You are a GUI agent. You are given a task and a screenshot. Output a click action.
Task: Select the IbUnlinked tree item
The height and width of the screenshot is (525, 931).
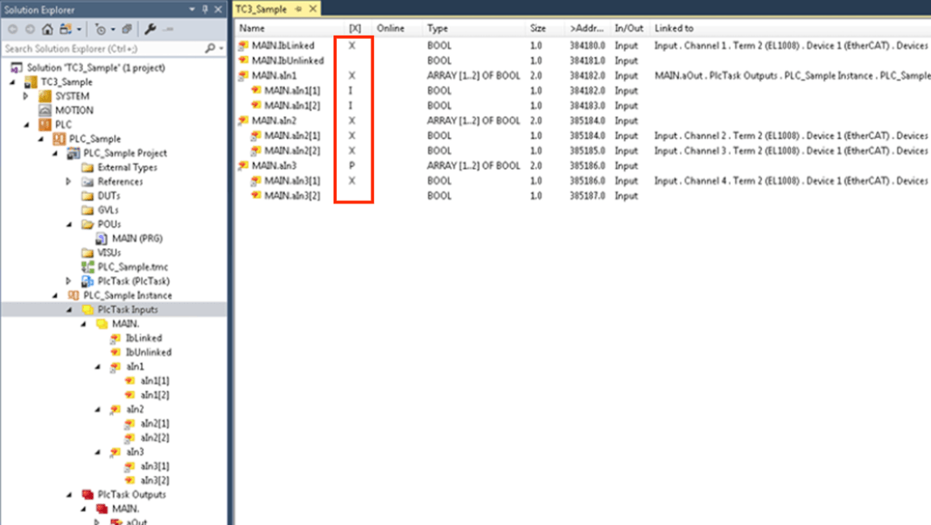[x=149, y=352]
